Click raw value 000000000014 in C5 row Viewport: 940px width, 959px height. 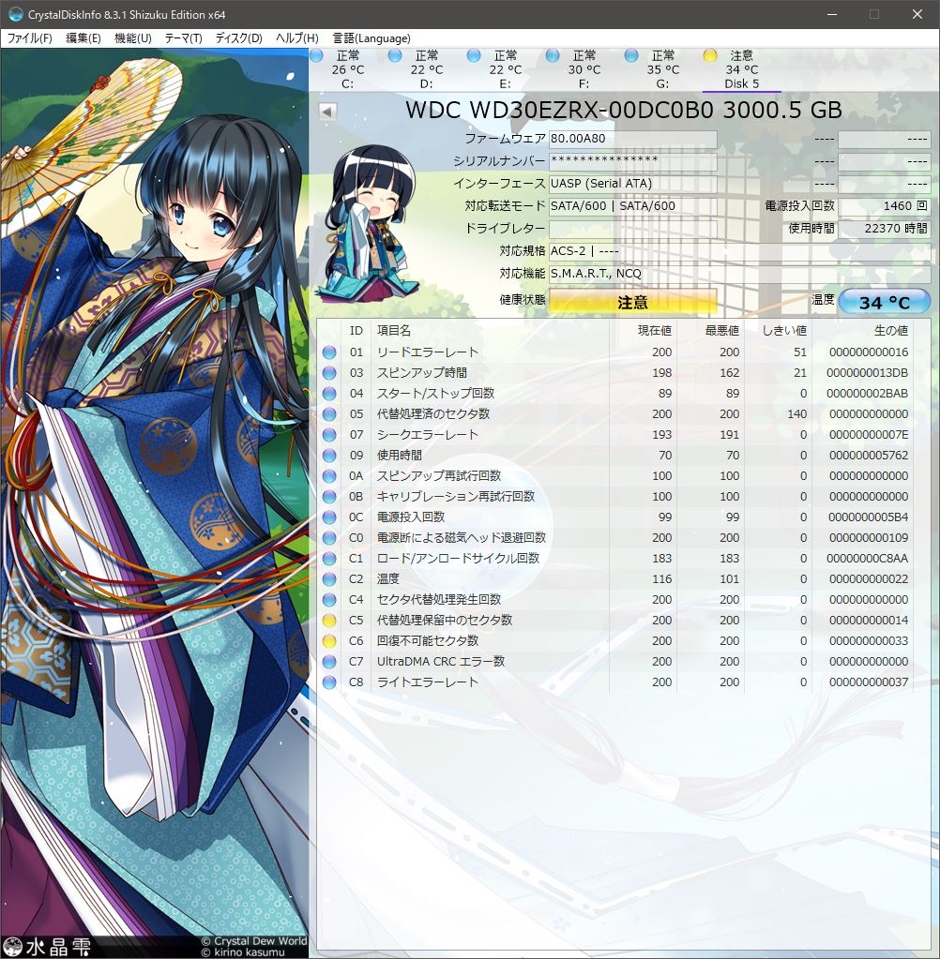pyautogui.click(x=869, y=621)
